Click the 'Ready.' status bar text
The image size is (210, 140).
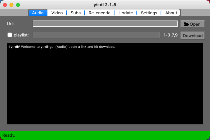coord(9,135)
